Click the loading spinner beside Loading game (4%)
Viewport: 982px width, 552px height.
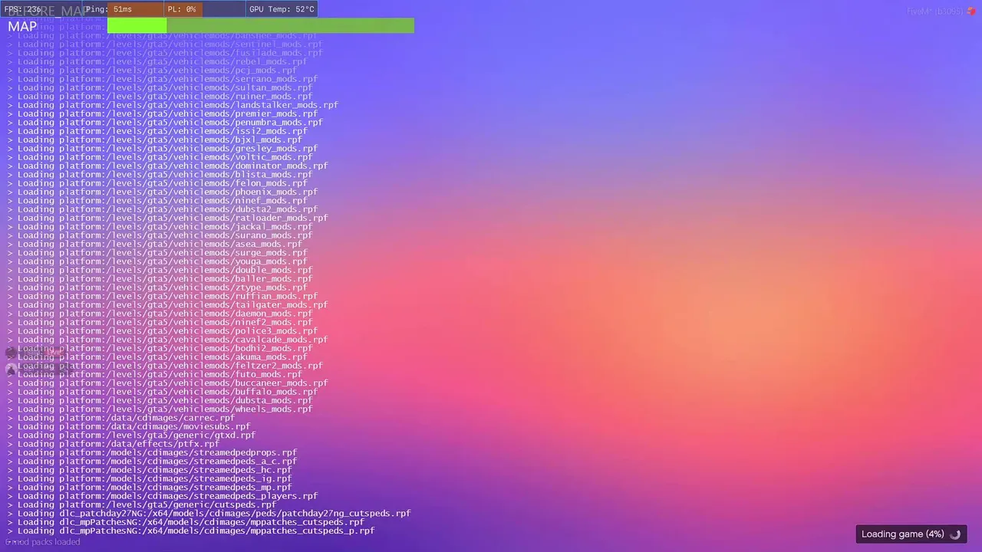955,534
